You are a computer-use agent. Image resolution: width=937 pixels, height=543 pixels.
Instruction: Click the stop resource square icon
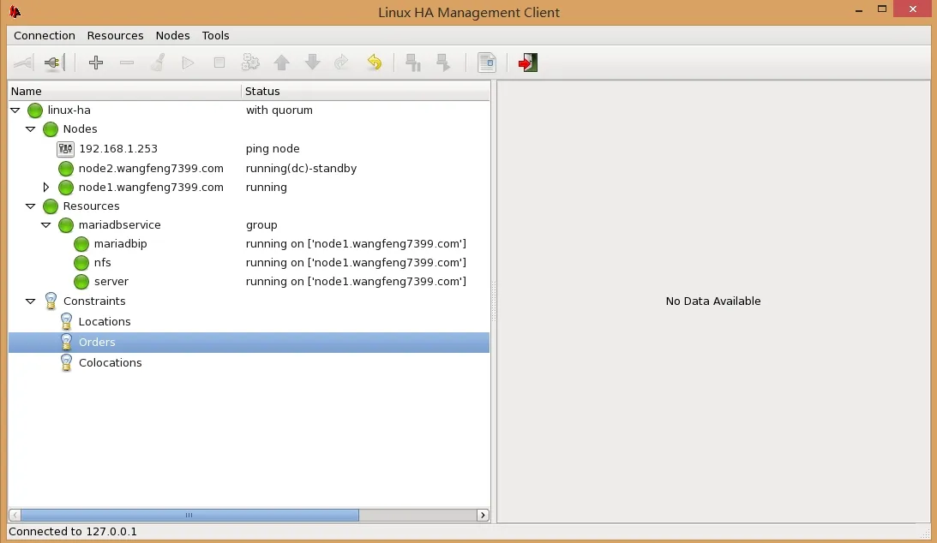pos(219,63)
